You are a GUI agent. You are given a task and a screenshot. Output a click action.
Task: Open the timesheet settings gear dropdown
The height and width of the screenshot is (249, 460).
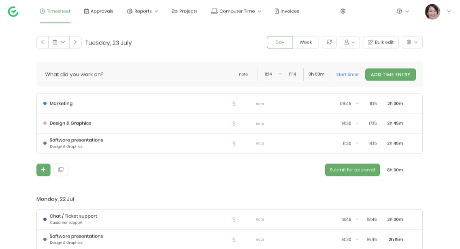[x=412, y=42]
